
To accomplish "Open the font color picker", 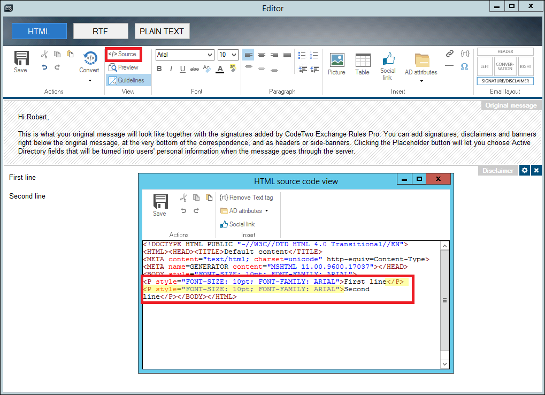I will pyautogui.click(x=220, y=69).
